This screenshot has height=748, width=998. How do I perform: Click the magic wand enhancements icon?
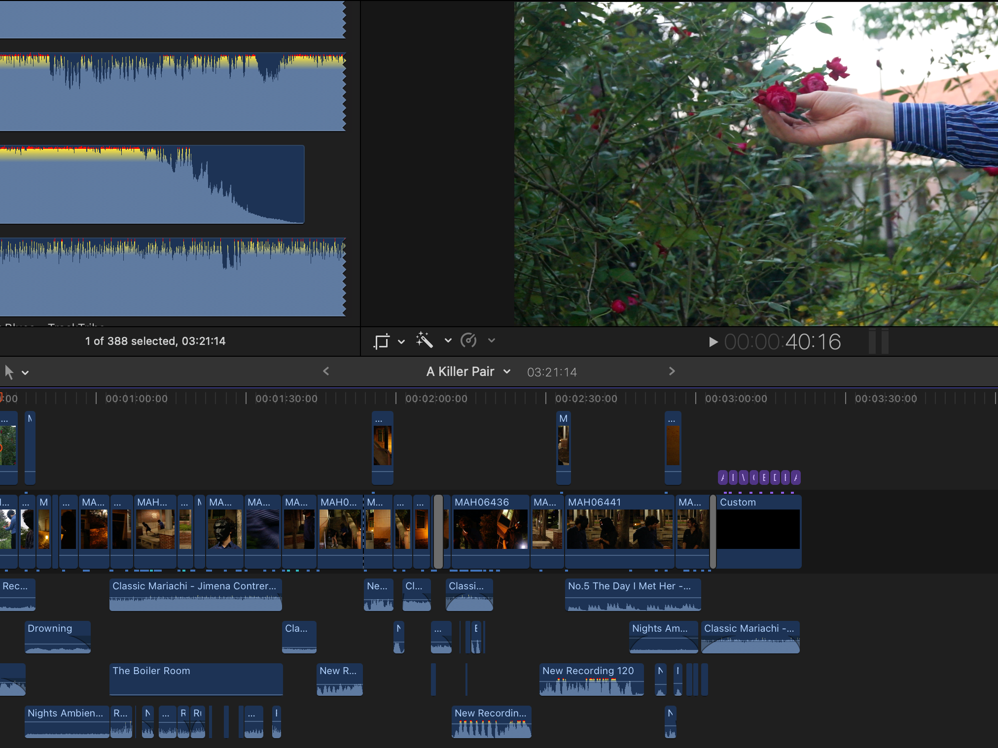coord(424,340)
